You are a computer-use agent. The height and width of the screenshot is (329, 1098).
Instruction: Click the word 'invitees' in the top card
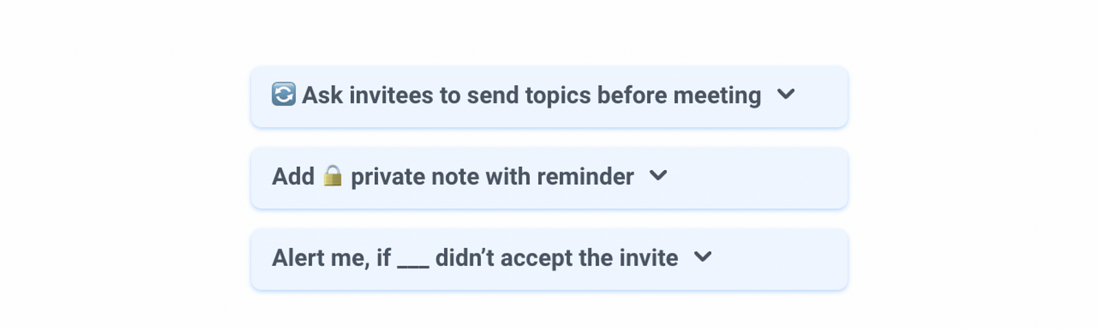[x=391, y=95]
